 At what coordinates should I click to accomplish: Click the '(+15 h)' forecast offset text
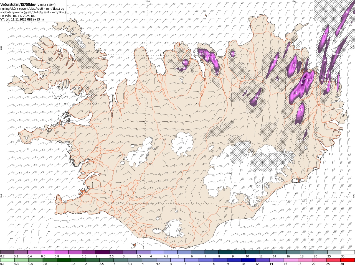[x=38, y=19]
